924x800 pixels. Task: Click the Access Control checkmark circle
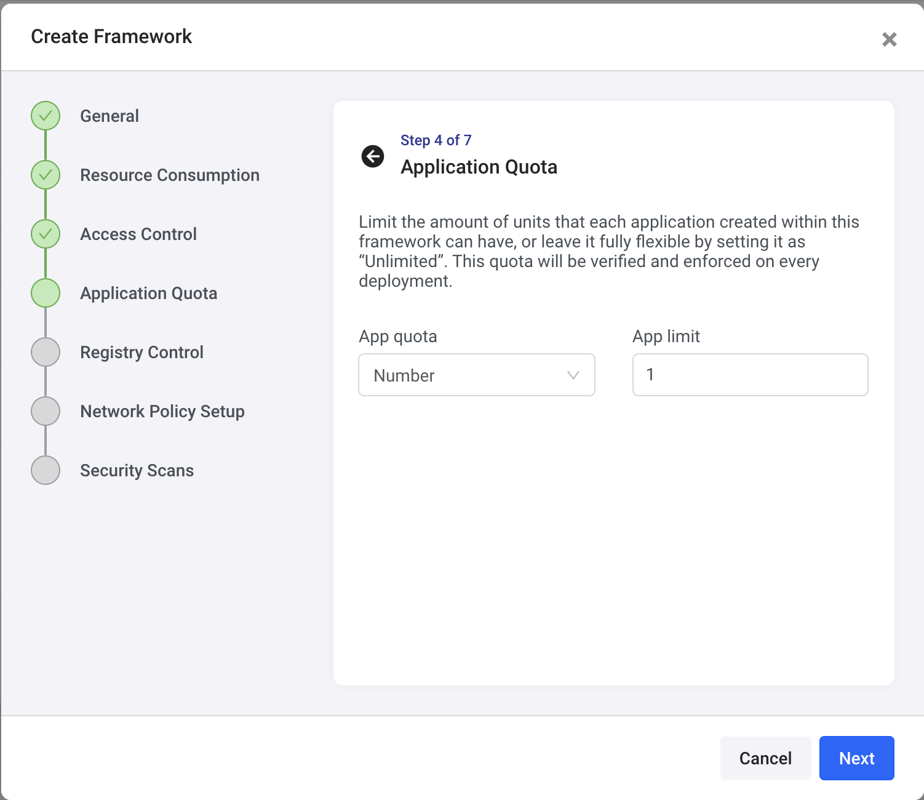(46, 234)
